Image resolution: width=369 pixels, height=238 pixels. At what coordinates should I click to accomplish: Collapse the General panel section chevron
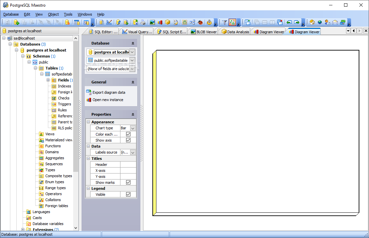(133, 82)
